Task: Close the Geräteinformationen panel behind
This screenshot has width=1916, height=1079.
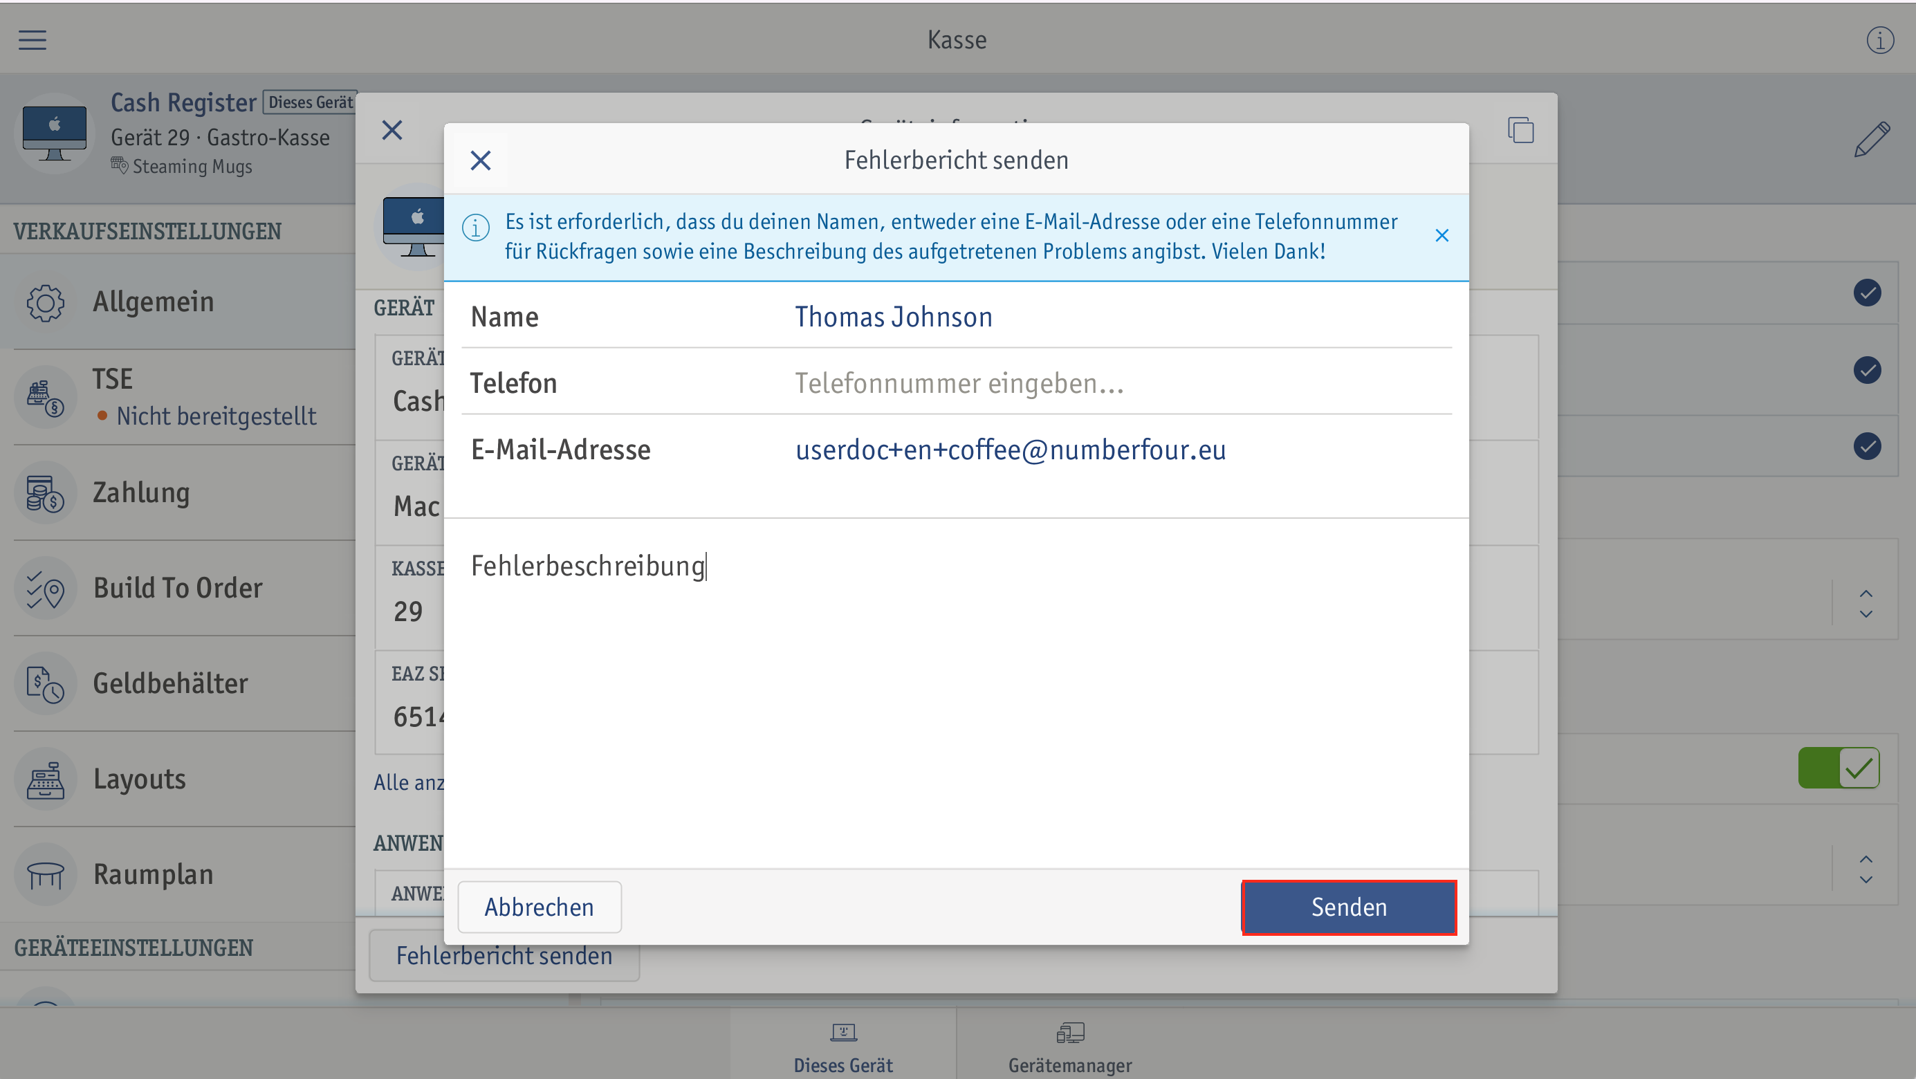Action: (x=392, y=130)
